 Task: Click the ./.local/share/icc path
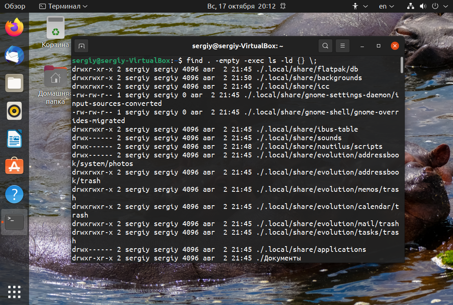(293, 86)
